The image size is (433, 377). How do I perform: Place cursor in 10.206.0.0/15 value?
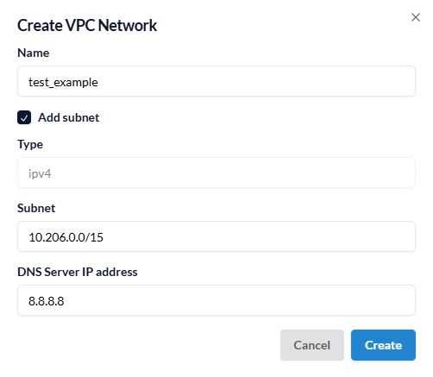point(66,237)
